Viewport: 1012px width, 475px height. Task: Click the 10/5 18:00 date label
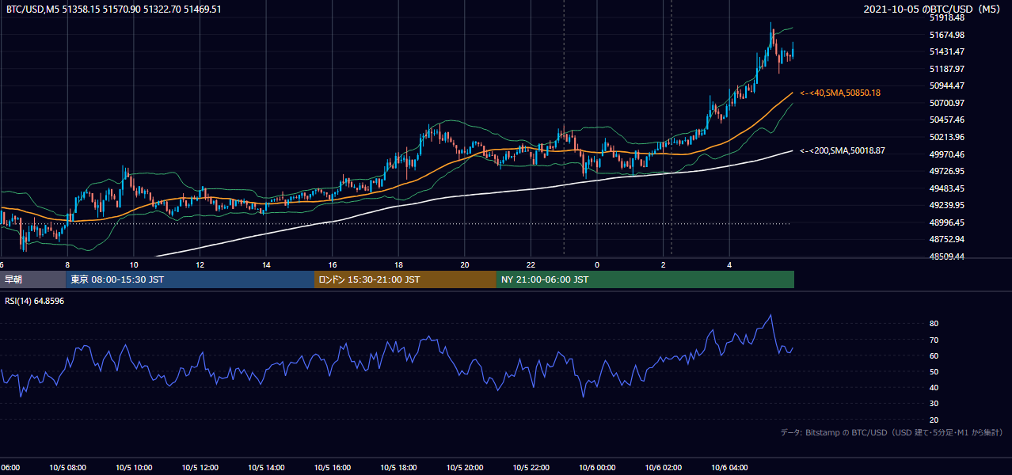point(398,467)
